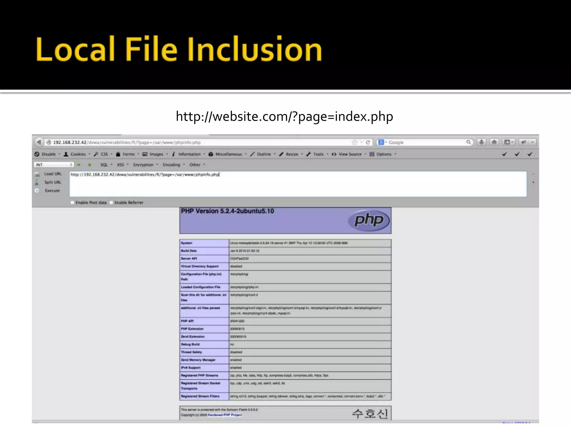Click Split URL in the HackBar
Screen dimensions: 571x428
[53, 182]
